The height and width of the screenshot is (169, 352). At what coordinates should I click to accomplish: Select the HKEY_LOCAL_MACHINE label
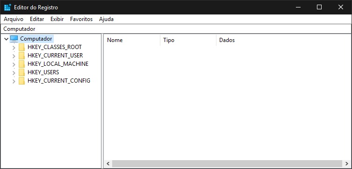pyautogui.click(x=58, y=64)
